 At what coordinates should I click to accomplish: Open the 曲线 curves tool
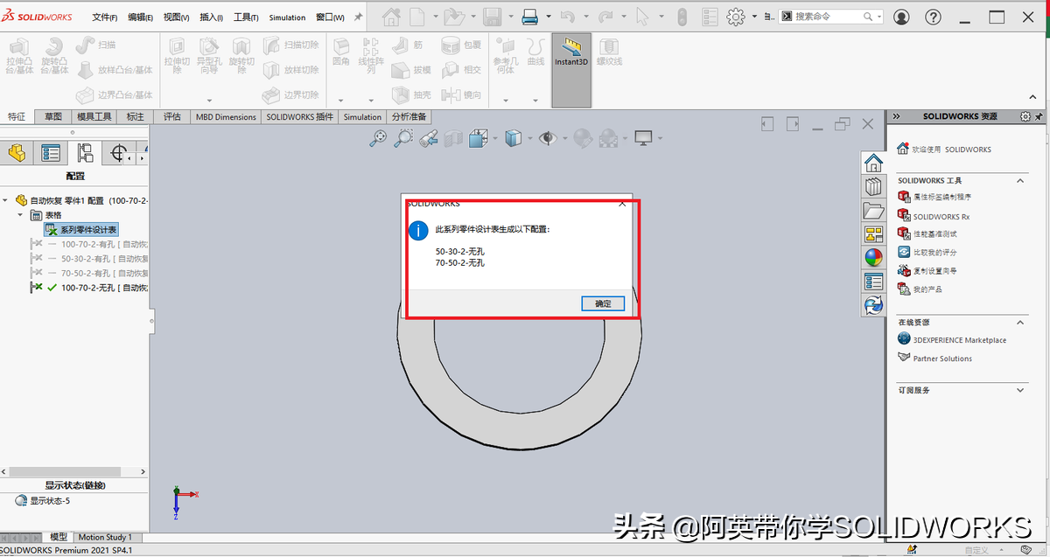click(x=535, y=51)
